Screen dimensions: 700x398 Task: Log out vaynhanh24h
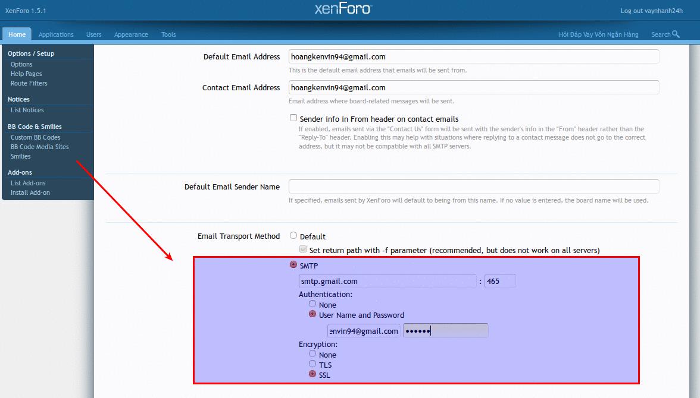coord(651,11)
